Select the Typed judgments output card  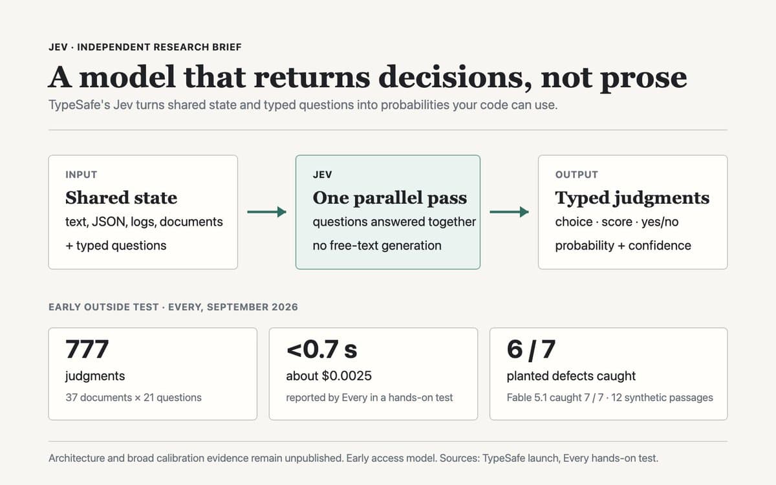[x=632, y=212]
